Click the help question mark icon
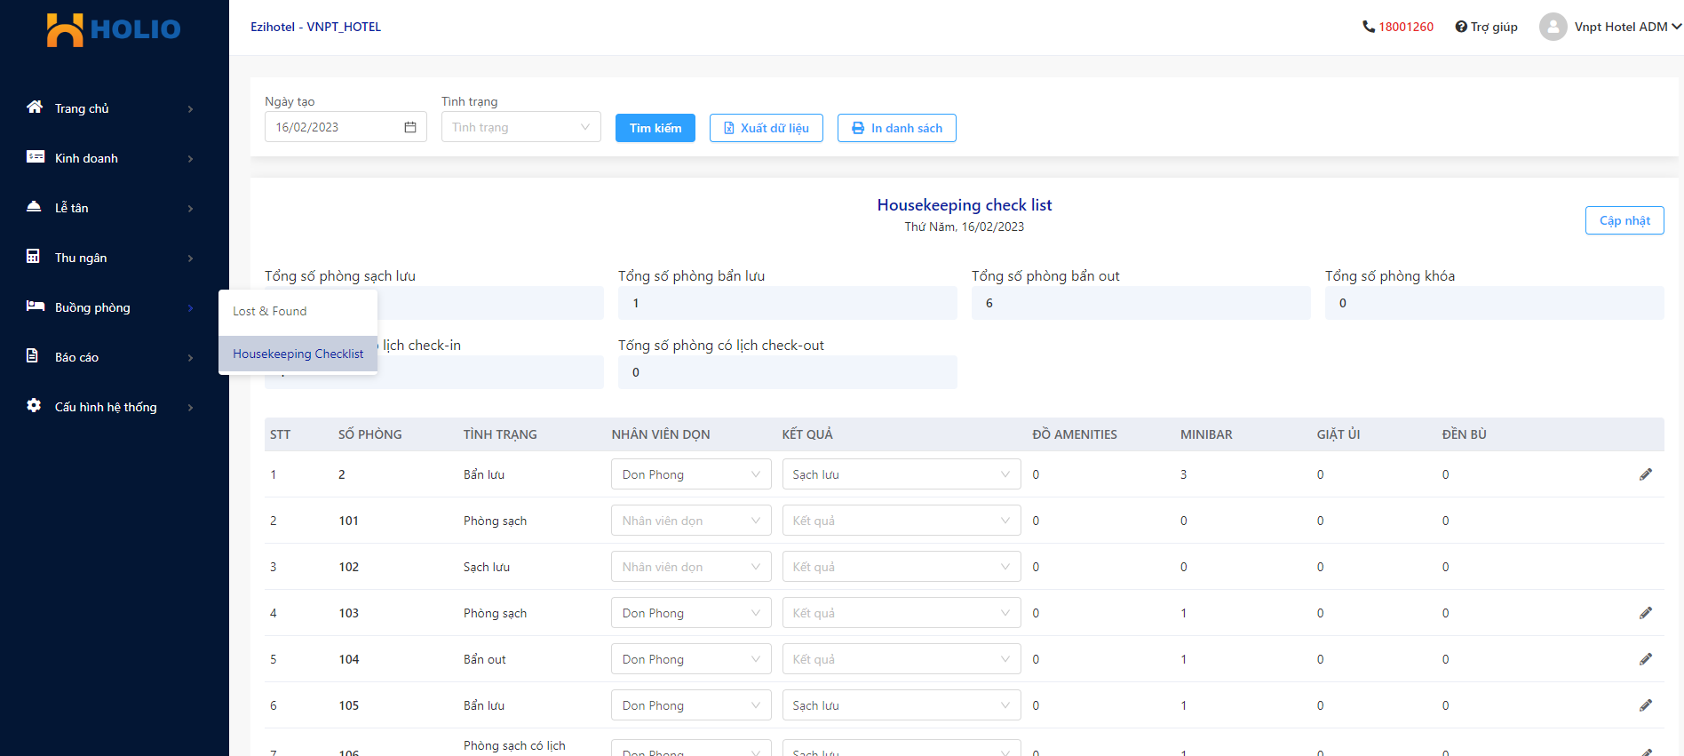 point(1461,27)
